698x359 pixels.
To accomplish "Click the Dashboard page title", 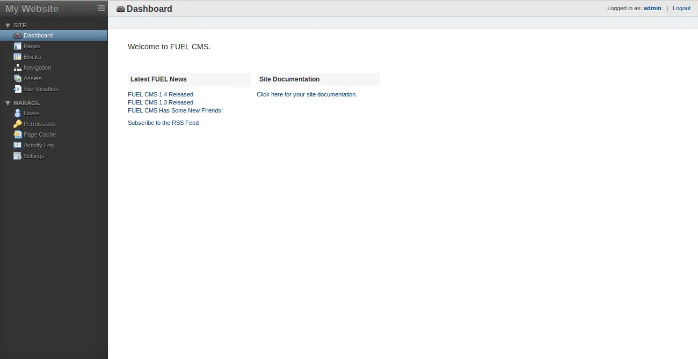I will tap(149, 9).
